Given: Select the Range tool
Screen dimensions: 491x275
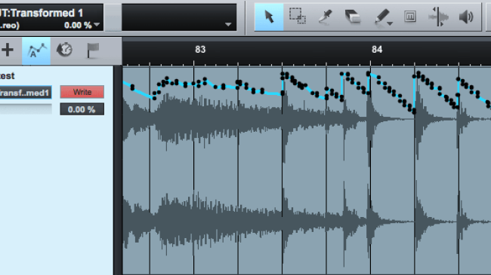Looking at the screenshot, I should coord(297,17).
